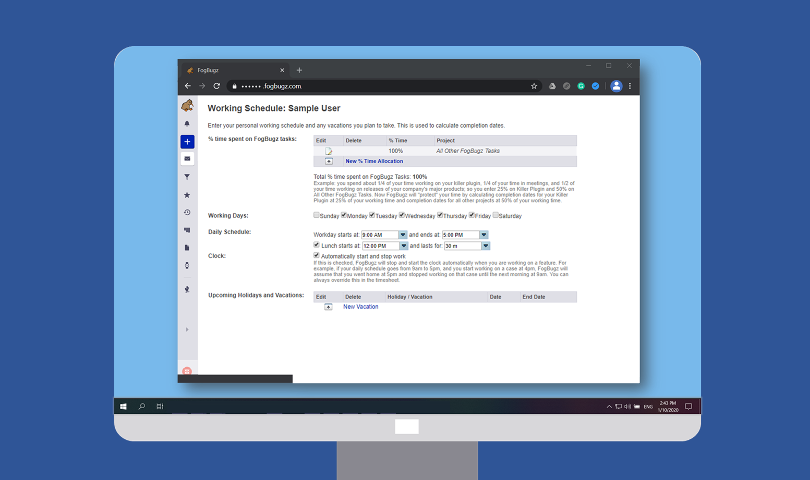
Task: Open the Chrome three-dot menu
Action: tap(630, 86)
